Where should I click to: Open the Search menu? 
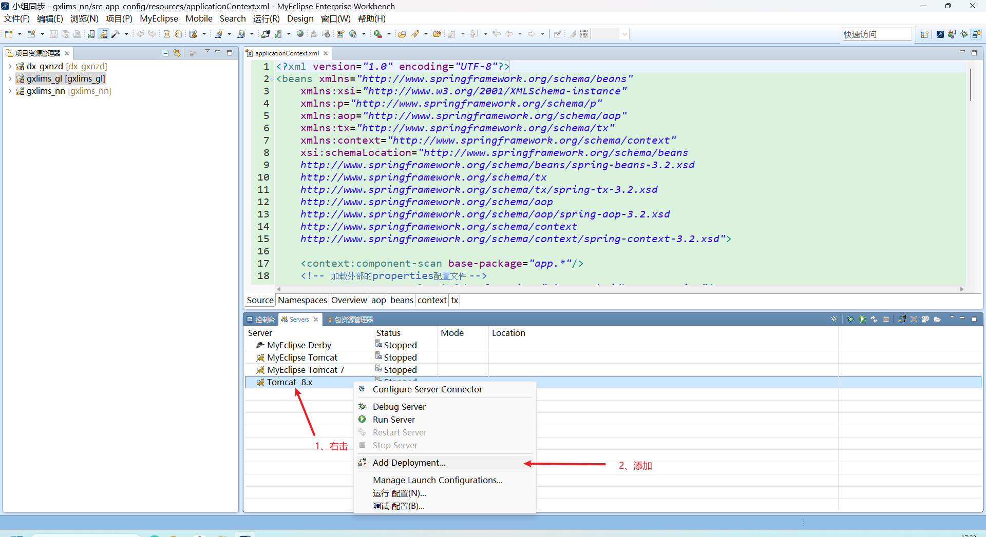pos(233,18)
